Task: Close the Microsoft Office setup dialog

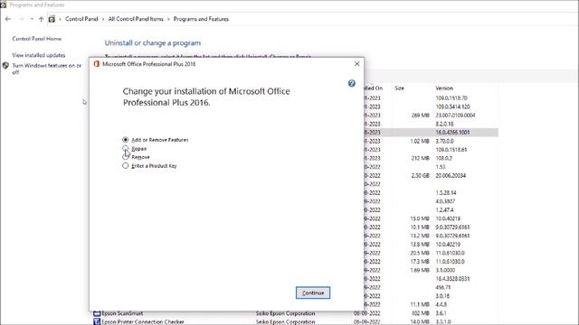Action: [x=356, y=64]
